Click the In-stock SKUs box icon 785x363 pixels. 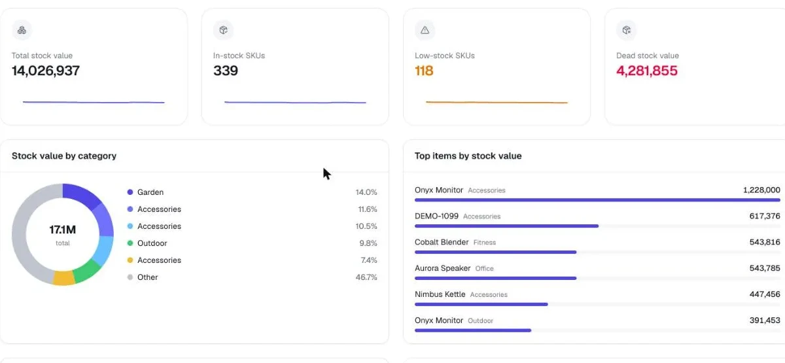coord(223,30)
